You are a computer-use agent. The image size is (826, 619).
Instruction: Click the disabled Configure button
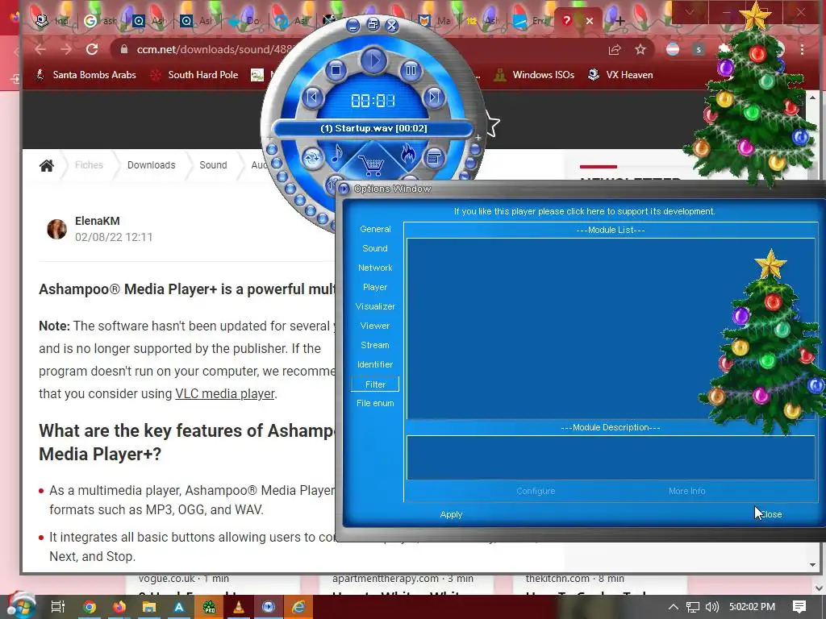coord(536,491)
